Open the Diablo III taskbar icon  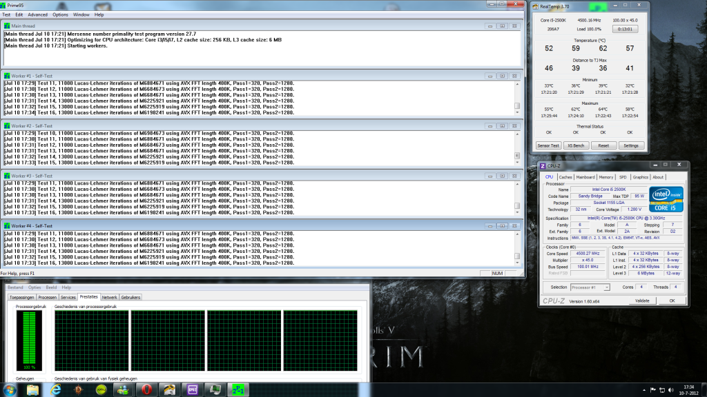79,390
